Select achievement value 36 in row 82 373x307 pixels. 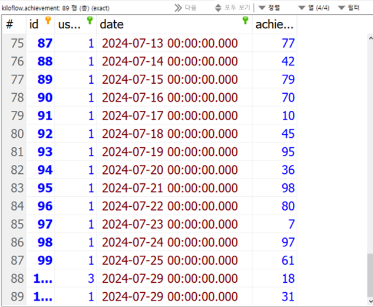pos(274,170)
